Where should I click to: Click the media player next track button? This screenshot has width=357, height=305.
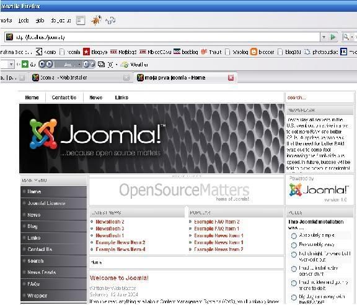92,65
